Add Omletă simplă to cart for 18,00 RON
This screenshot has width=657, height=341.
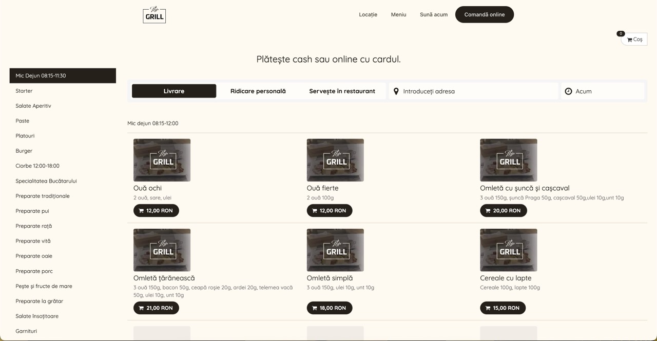click(330, 308)
